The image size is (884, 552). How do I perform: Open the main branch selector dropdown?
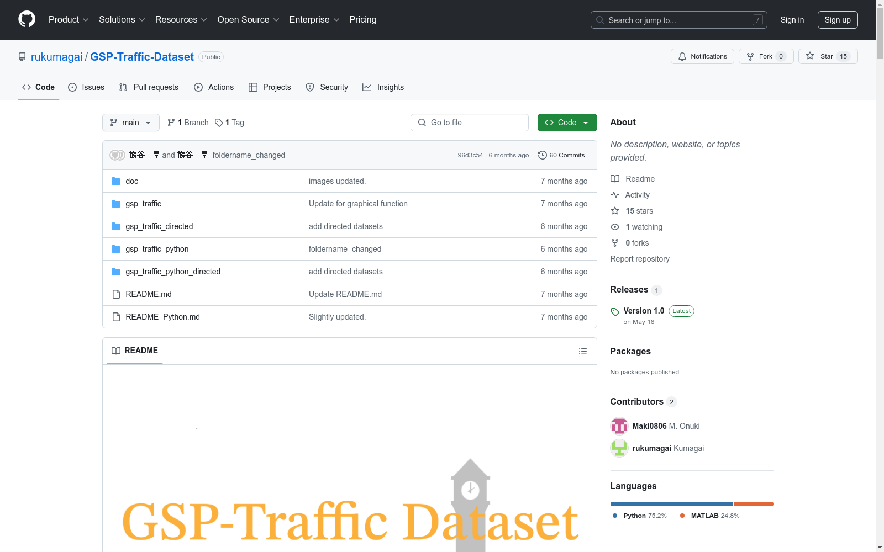click(131, 123)
